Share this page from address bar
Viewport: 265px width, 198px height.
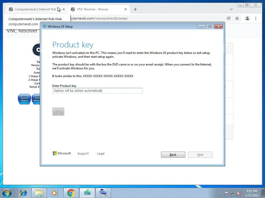tap(229, 18)
